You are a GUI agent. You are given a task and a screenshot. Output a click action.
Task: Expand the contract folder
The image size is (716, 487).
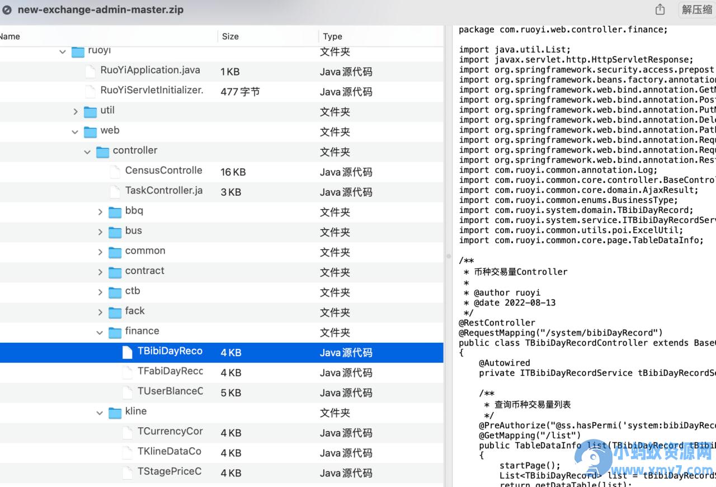coord(100,272)
